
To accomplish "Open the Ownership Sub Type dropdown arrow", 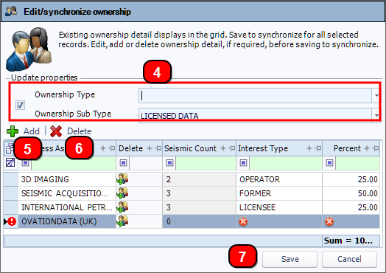I will pos(376,115).
